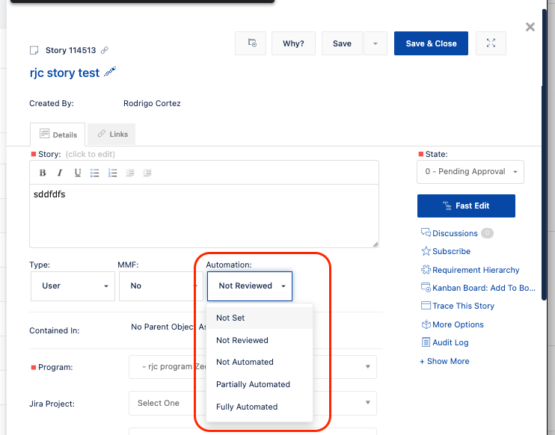The width and height of the screenshot is (555, 435).
Task: Select Partially Automated option
Action: [x=260, y=384]
